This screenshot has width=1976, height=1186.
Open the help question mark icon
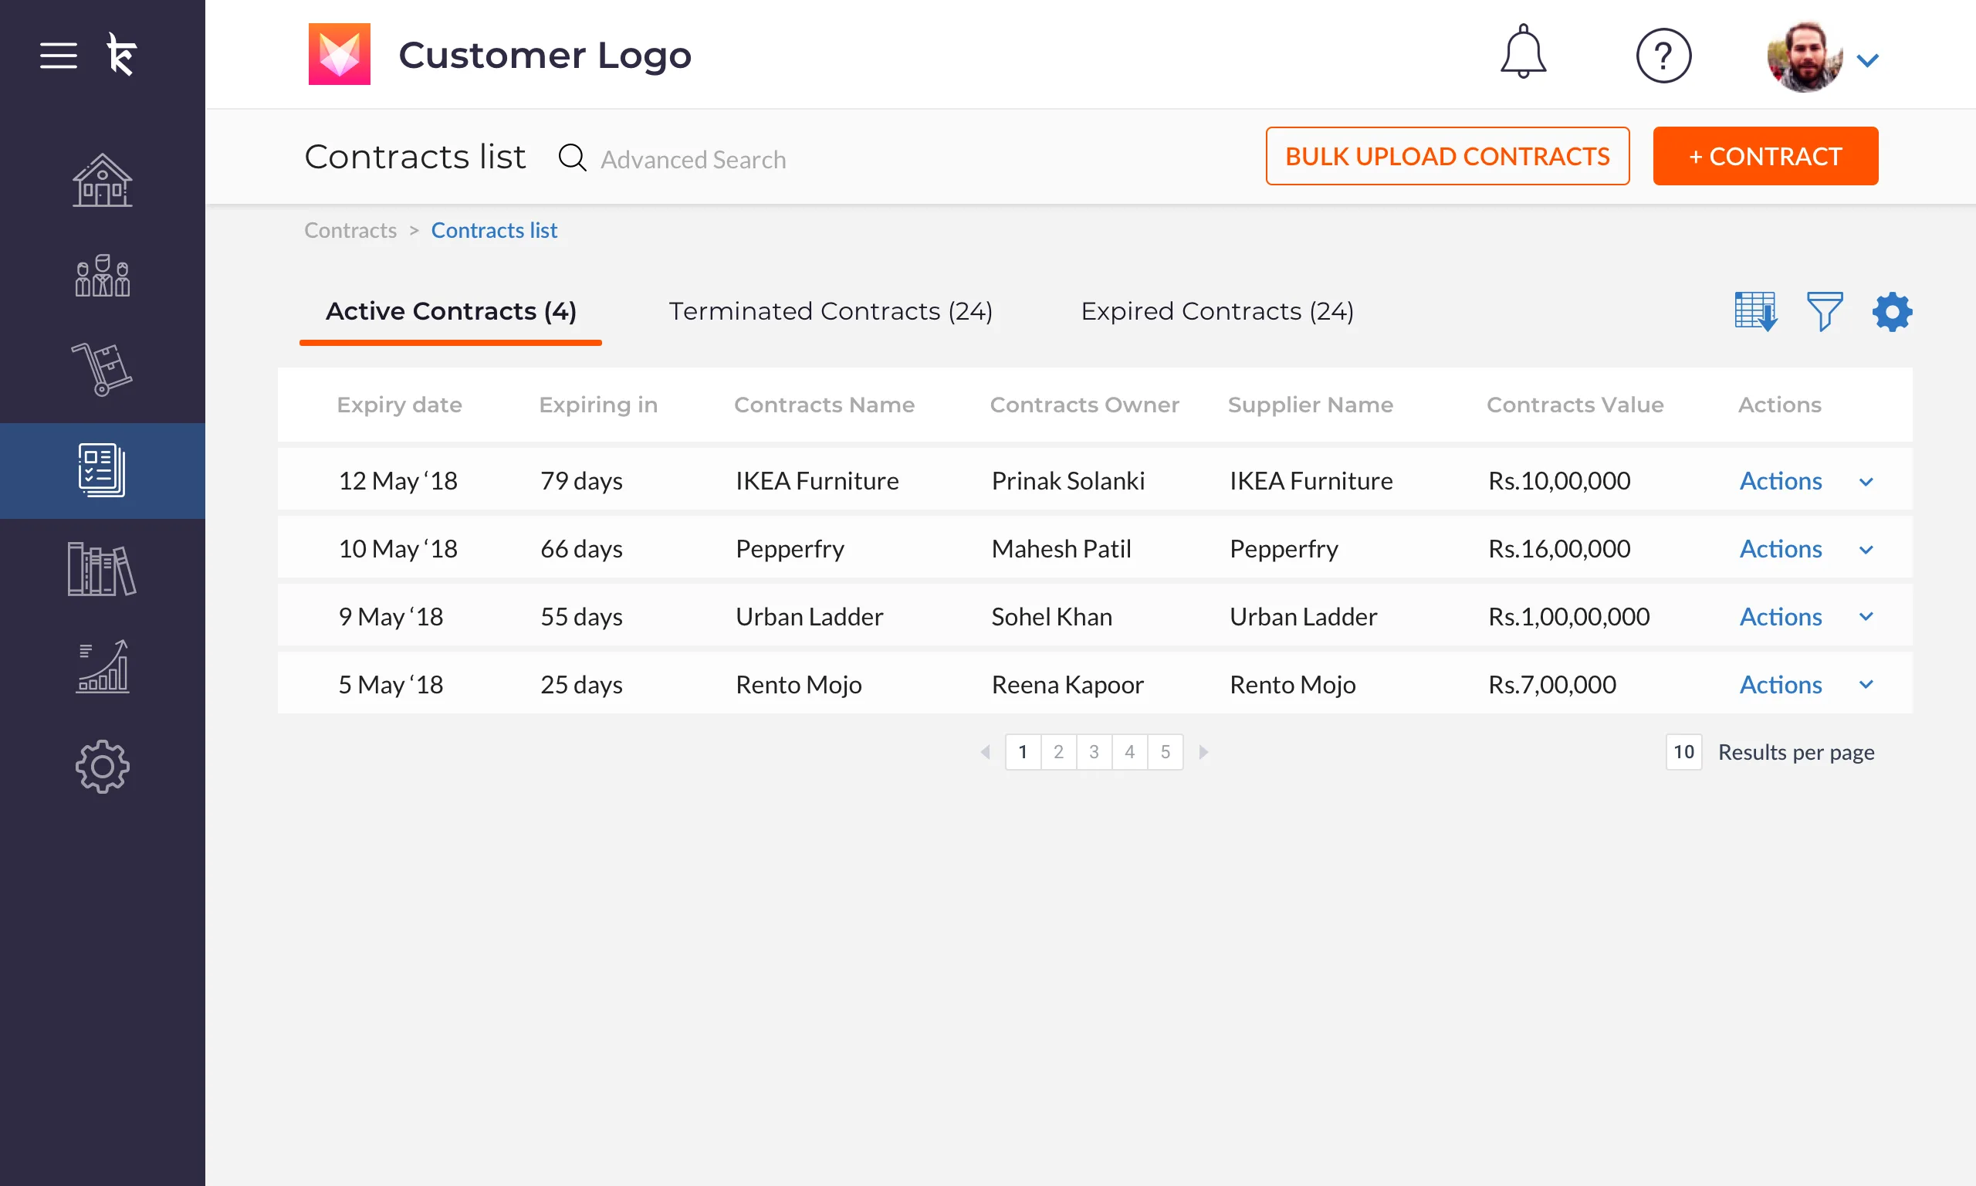1663,56
